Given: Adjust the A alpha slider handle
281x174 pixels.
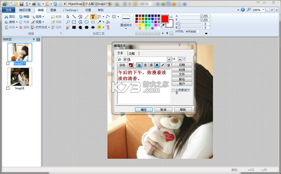Looking at the screenshot, I should 201,16.
